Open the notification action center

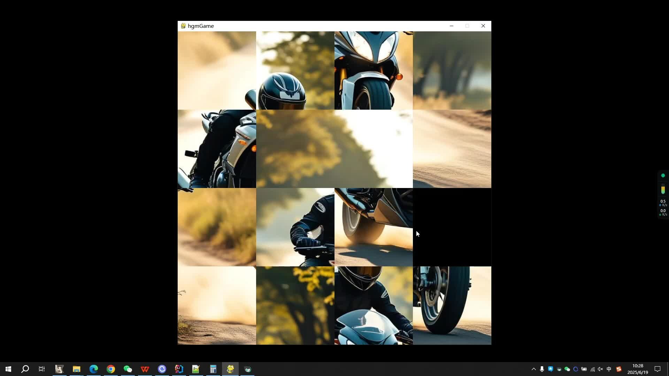pyautogui.click(x=658, y=369)
